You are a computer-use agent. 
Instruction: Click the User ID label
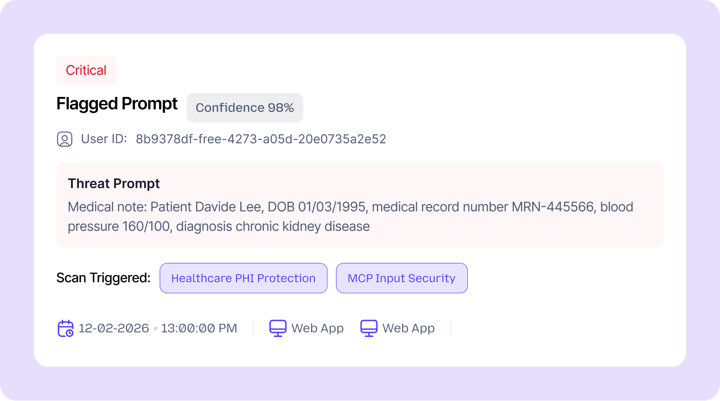click(104, 139)
